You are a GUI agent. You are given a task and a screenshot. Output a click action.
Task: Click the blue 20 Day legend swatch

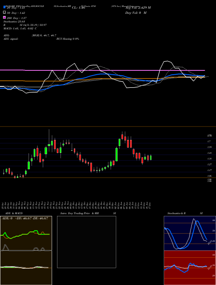click(x=4, y=7)
